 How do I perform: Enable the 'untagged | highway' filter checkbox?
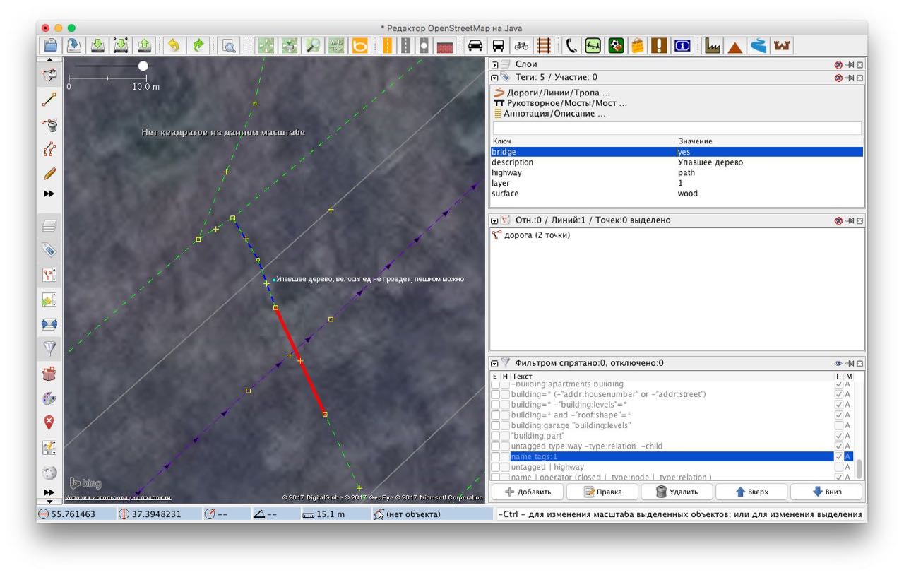coord(495,467)
